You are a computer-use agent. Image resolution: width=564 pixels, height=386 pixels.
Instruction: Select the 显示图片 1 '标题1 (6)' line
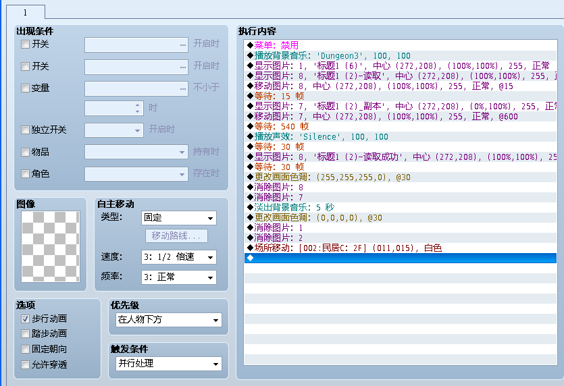[x=401, y=65]
